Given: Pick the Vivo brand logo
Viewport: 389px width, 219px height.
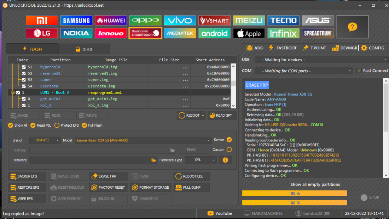Looking at the screenshot, I should [180, 20].
